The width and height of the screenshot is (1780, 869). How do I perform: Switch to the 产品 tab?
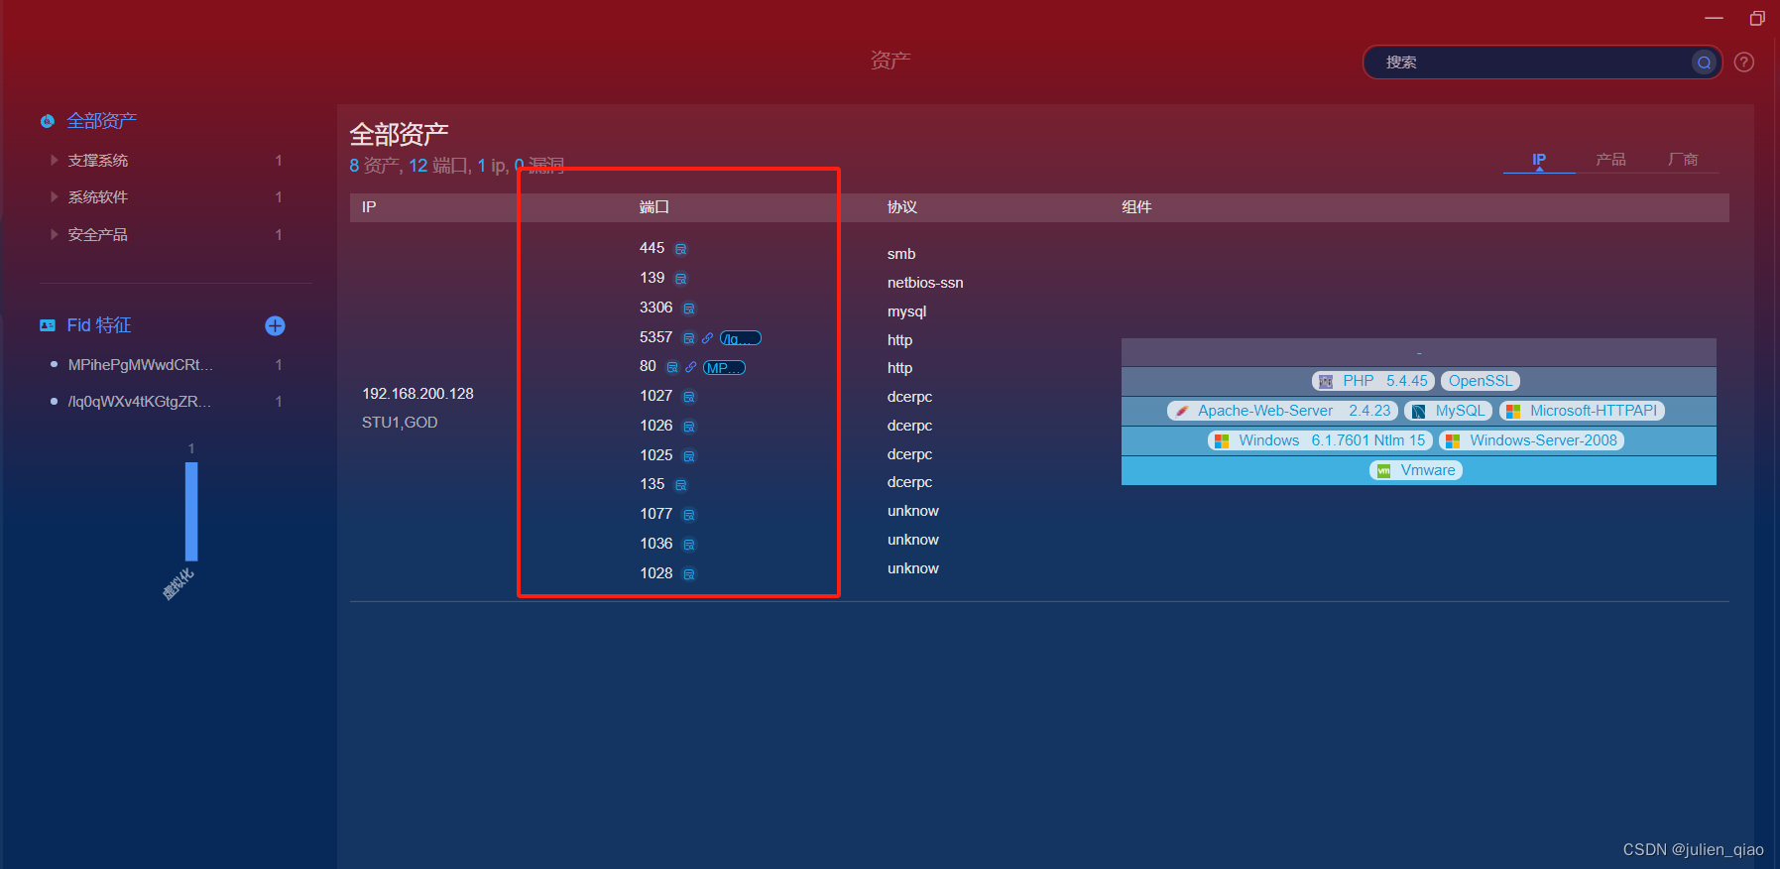pyautogui.click(x=1610, y=160)
